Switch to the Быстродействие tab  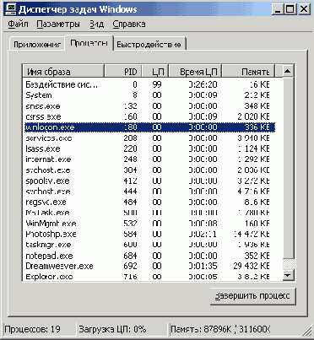coord(149,45)
